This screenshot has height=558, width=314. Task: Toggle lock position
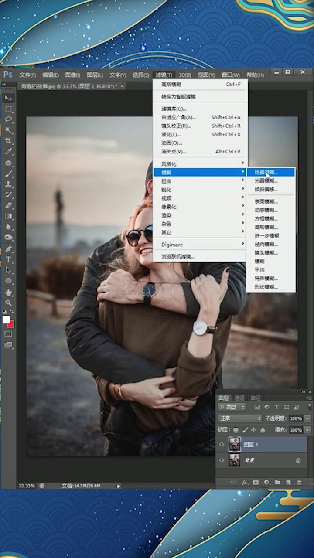click(254, 430)
